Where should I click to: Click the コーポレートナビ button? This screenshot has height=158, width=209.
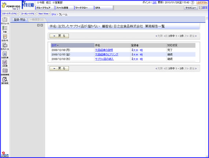(28, 14)
